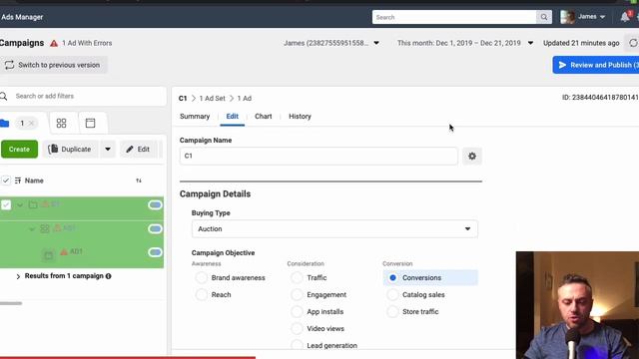
Task: Click the filter search magnifier icon
Action: click(4, 96)
